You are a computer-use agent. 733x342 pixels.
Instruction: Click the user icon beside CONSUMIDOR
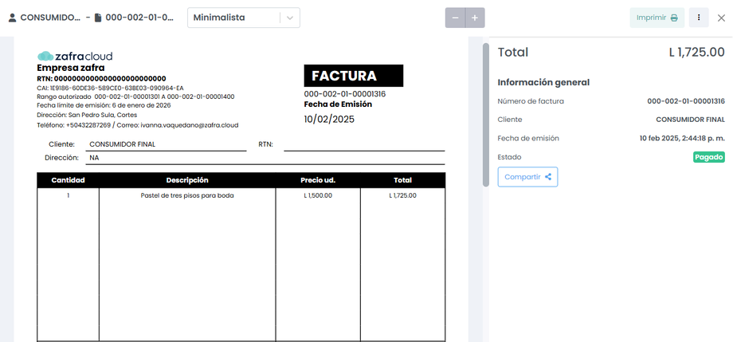click(x=12, y=18)
